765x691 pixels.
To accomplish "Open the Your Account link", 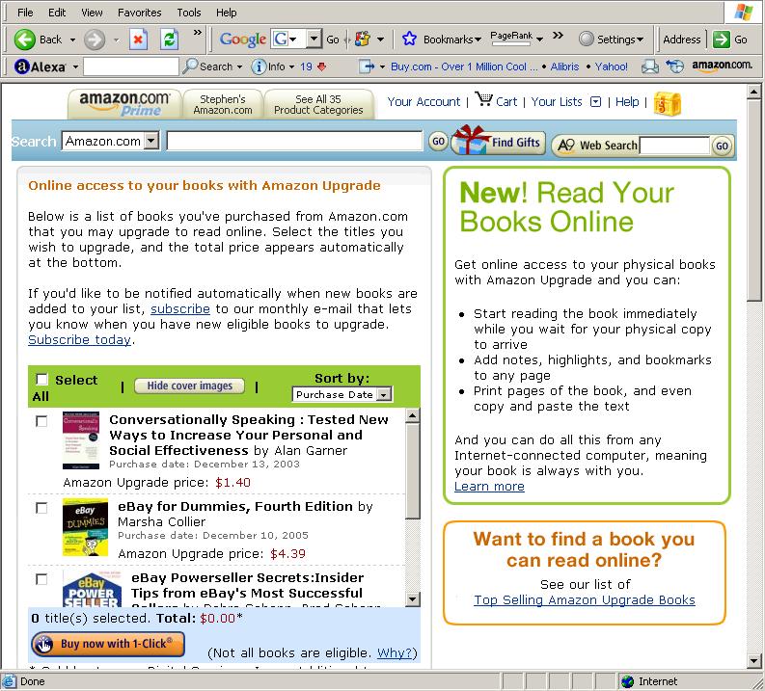I will (423, 101).
